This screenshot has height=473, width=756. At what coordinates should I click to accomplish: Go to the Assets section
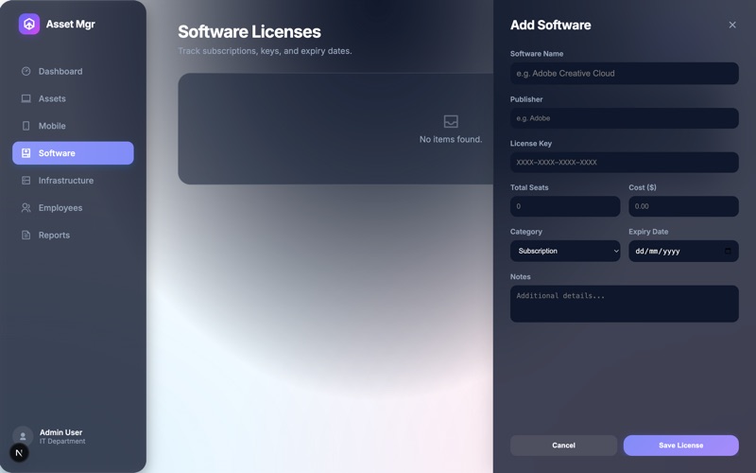[73, 98]
